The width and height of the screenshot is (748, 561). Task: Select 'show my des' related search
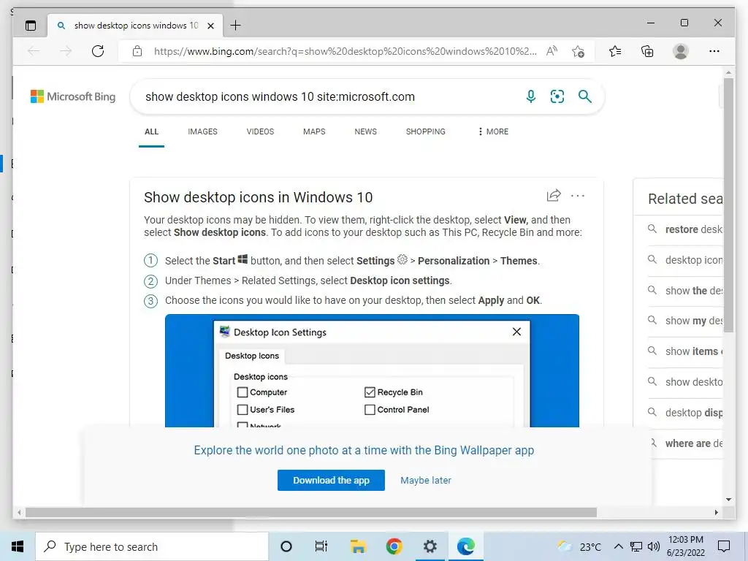[x=685, y=321]
